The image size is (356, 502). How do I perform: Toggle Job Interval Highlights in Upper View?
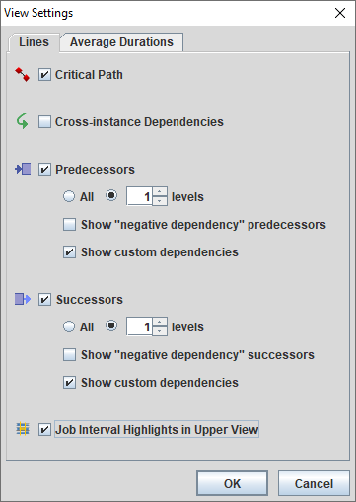tap(44, 430)
